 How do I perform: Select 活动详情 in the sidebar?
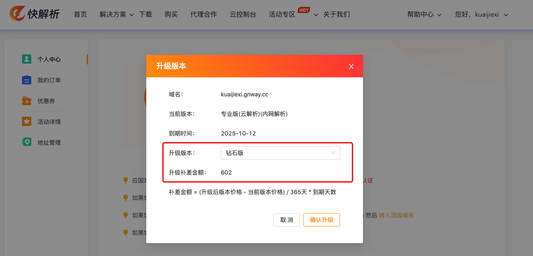point(49,122)
